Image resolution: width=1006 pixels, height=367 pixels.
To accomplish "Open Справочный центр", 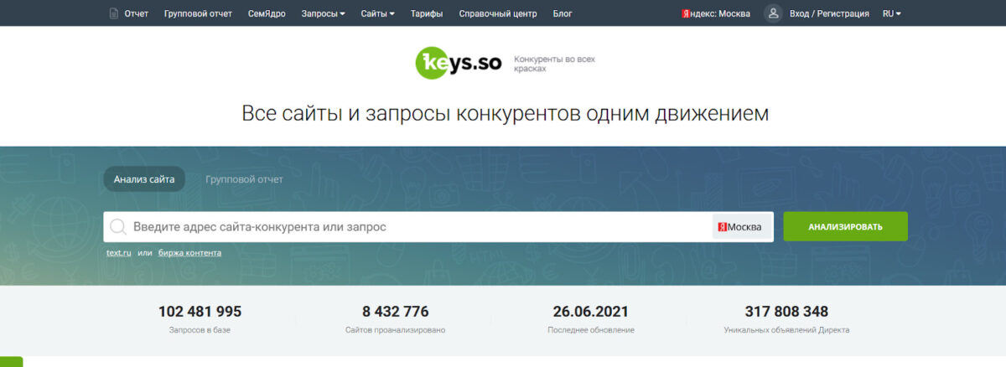I will [x=498, y=13].
